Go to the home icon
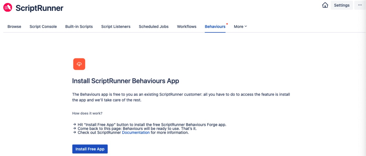Screen dimensions: 366x156 pyautogui.click(x=325, y=5)
